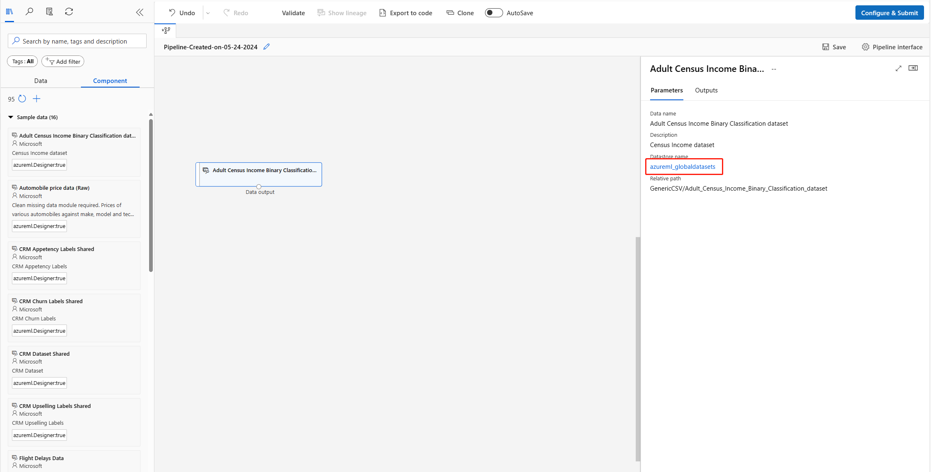
Task: Open the notes list icon in sidebar
Action: click(x=49, y=12)
